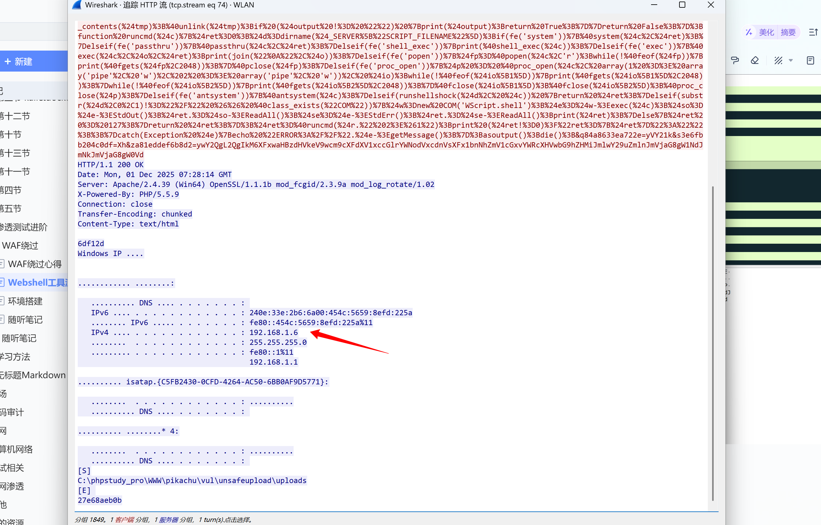Image resolution: width=821 pixels, height=525 pixels.
Task: Click the eraser clear-format icon
Action: [754, 61]
